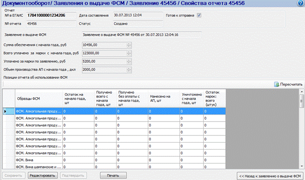Click Уничтожено с начала года header
The image size is (305, 180).
(192, 99)
